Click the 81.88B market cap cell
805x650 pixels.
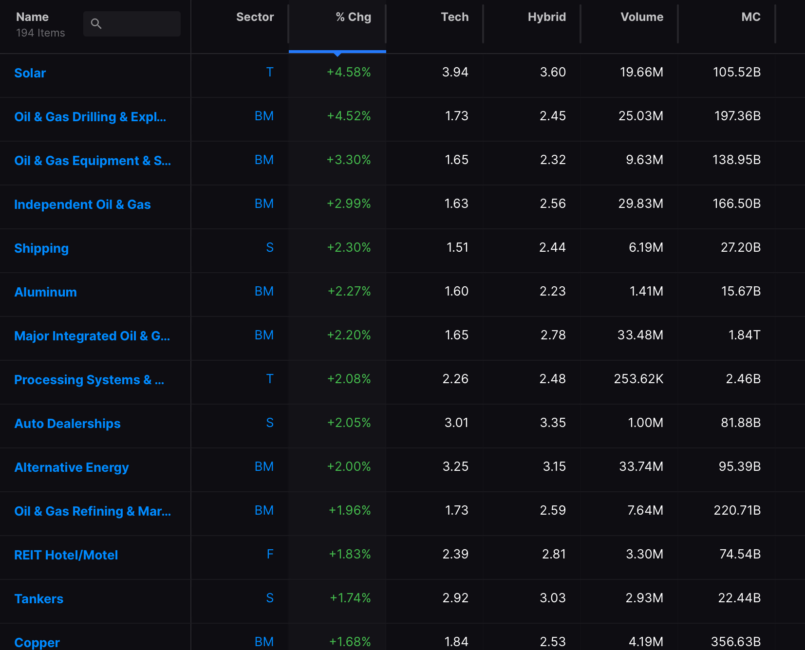coord(741,423)
